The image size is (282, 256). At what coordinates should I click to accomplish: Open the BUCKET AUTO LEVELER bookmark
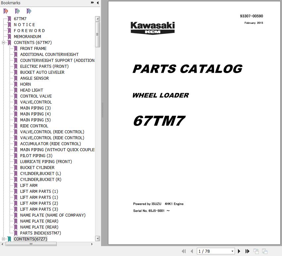(42, 72)
